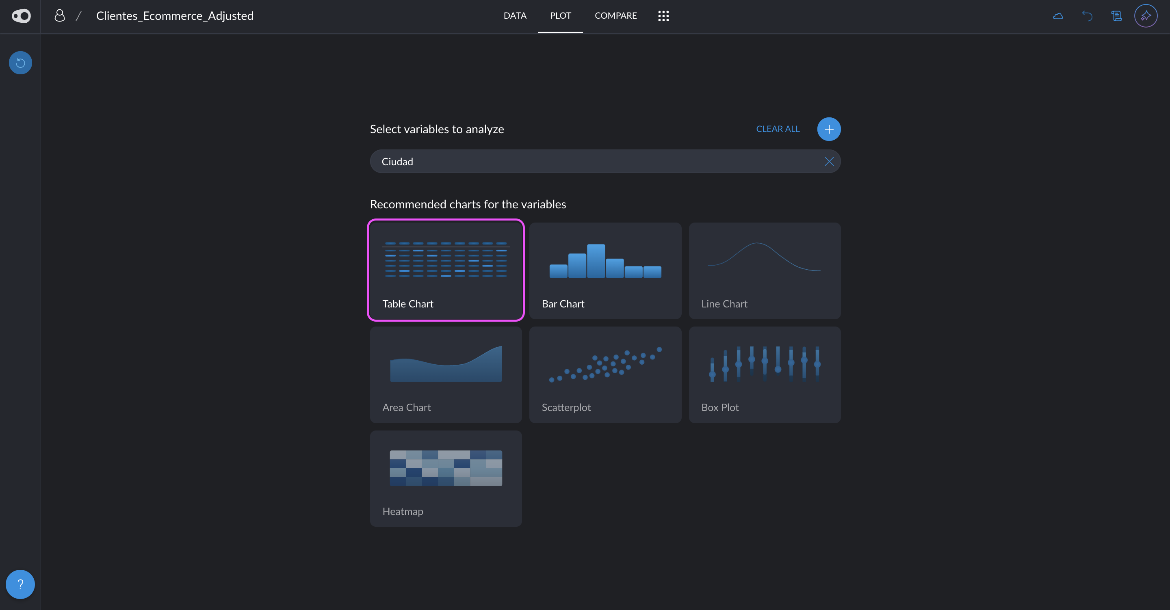The image size is (1170, 610).
Task: Switch to the COMPARE tab
Action: (615, 16)
